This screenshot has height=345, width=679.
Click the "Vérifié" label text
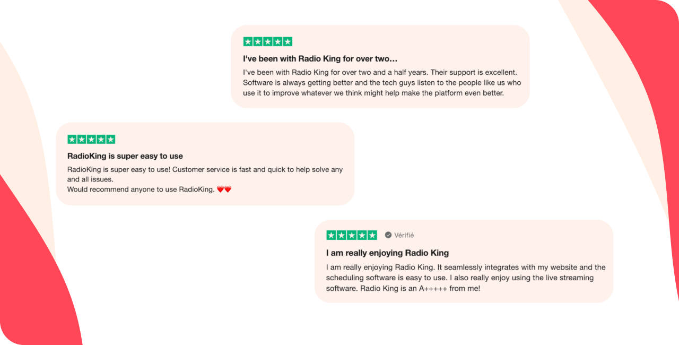[404, 235]
